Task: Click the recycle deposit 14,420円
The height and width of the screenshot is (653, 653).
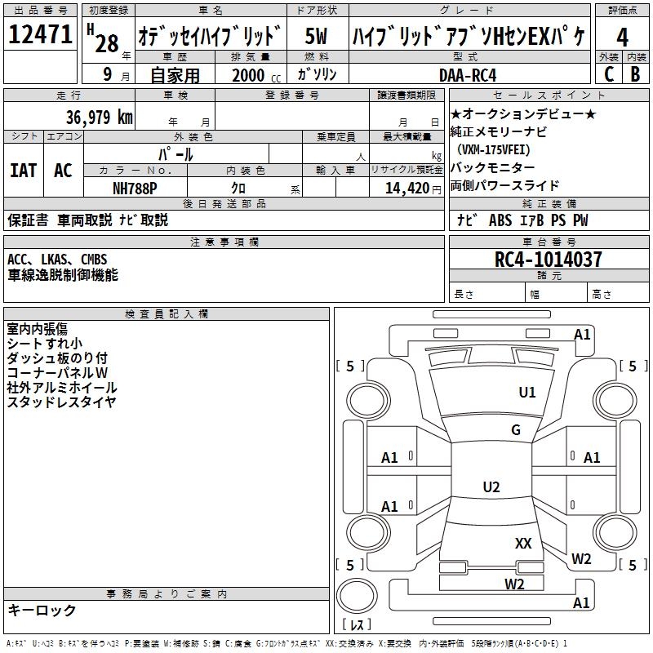Action: coord(413,189)
